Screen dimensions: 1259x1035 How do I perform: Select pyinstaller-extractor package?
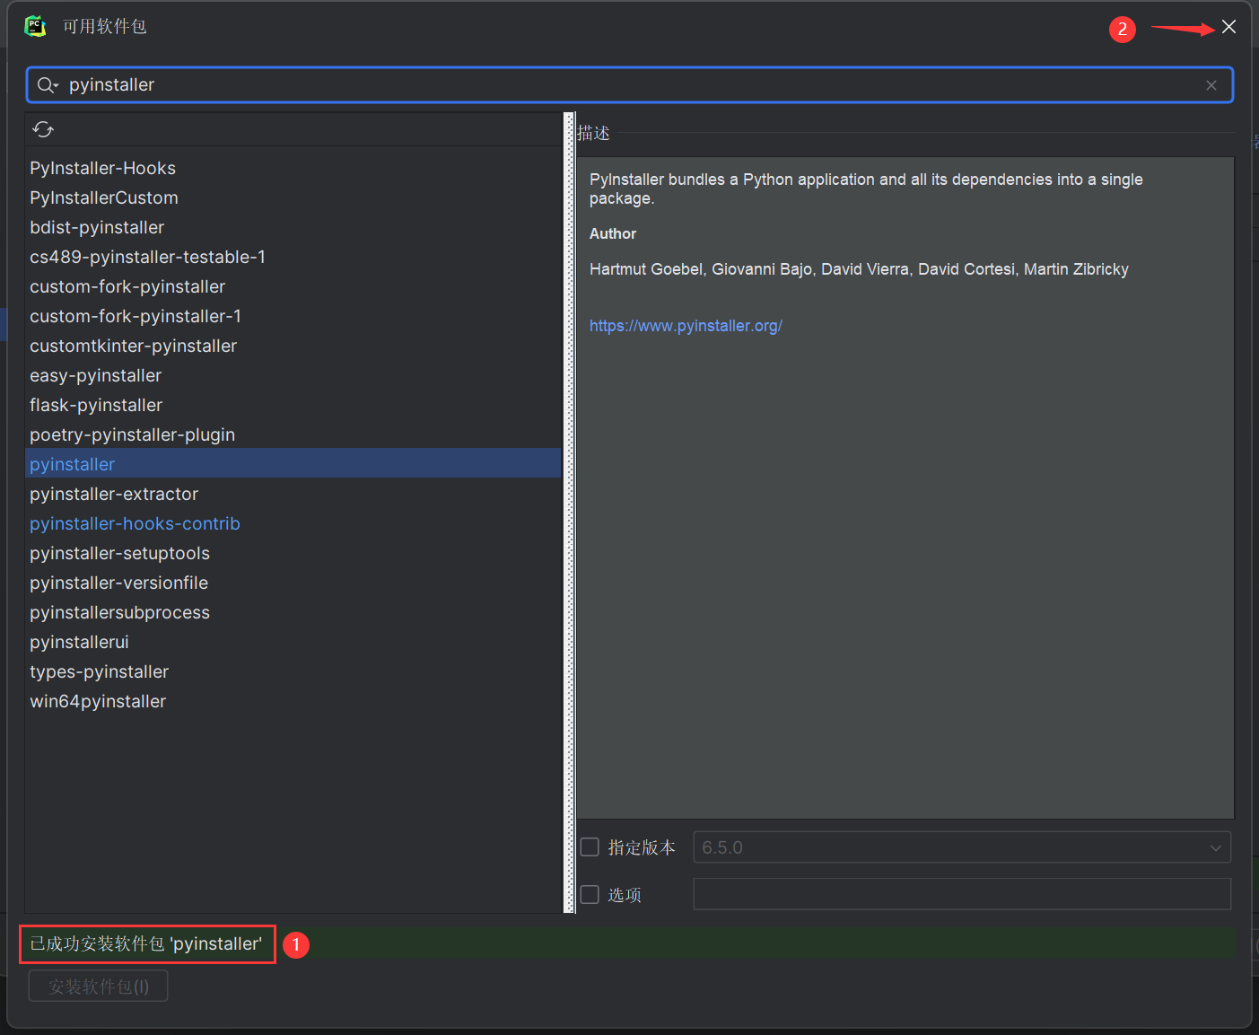click(x=293, y=494)
